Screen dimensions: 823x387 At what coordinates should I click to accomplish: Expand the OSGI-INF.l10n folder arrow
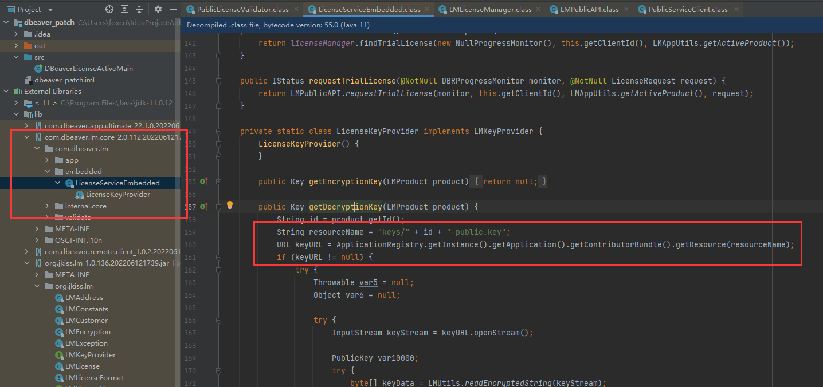coord(38,240)
